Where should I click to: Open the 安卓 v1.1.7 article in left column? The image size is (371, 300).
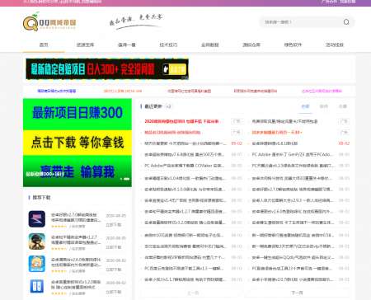pos(185,279)
